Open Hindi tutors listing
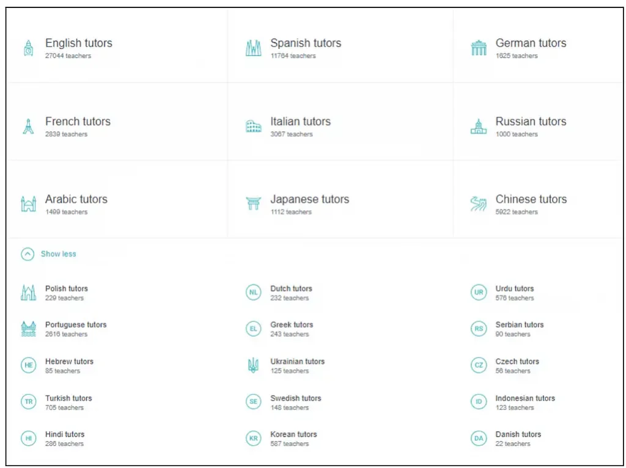626x468 pixels. 65,434
